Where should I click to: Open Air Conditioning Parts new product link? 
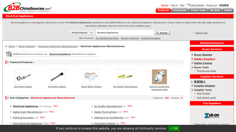(x=107, y=38)
